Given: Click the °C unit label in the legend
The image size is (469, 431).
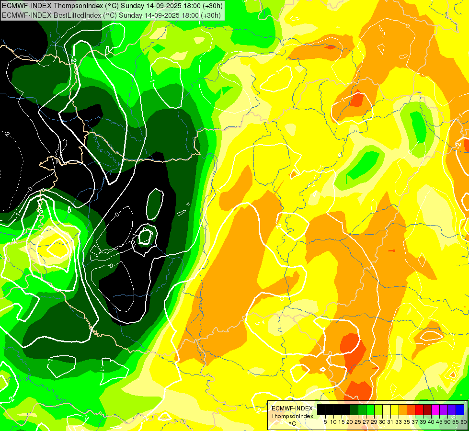Looking at the screenshot, I should [293, 424].
